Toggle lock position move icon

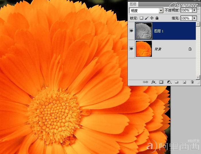[152, 18]
